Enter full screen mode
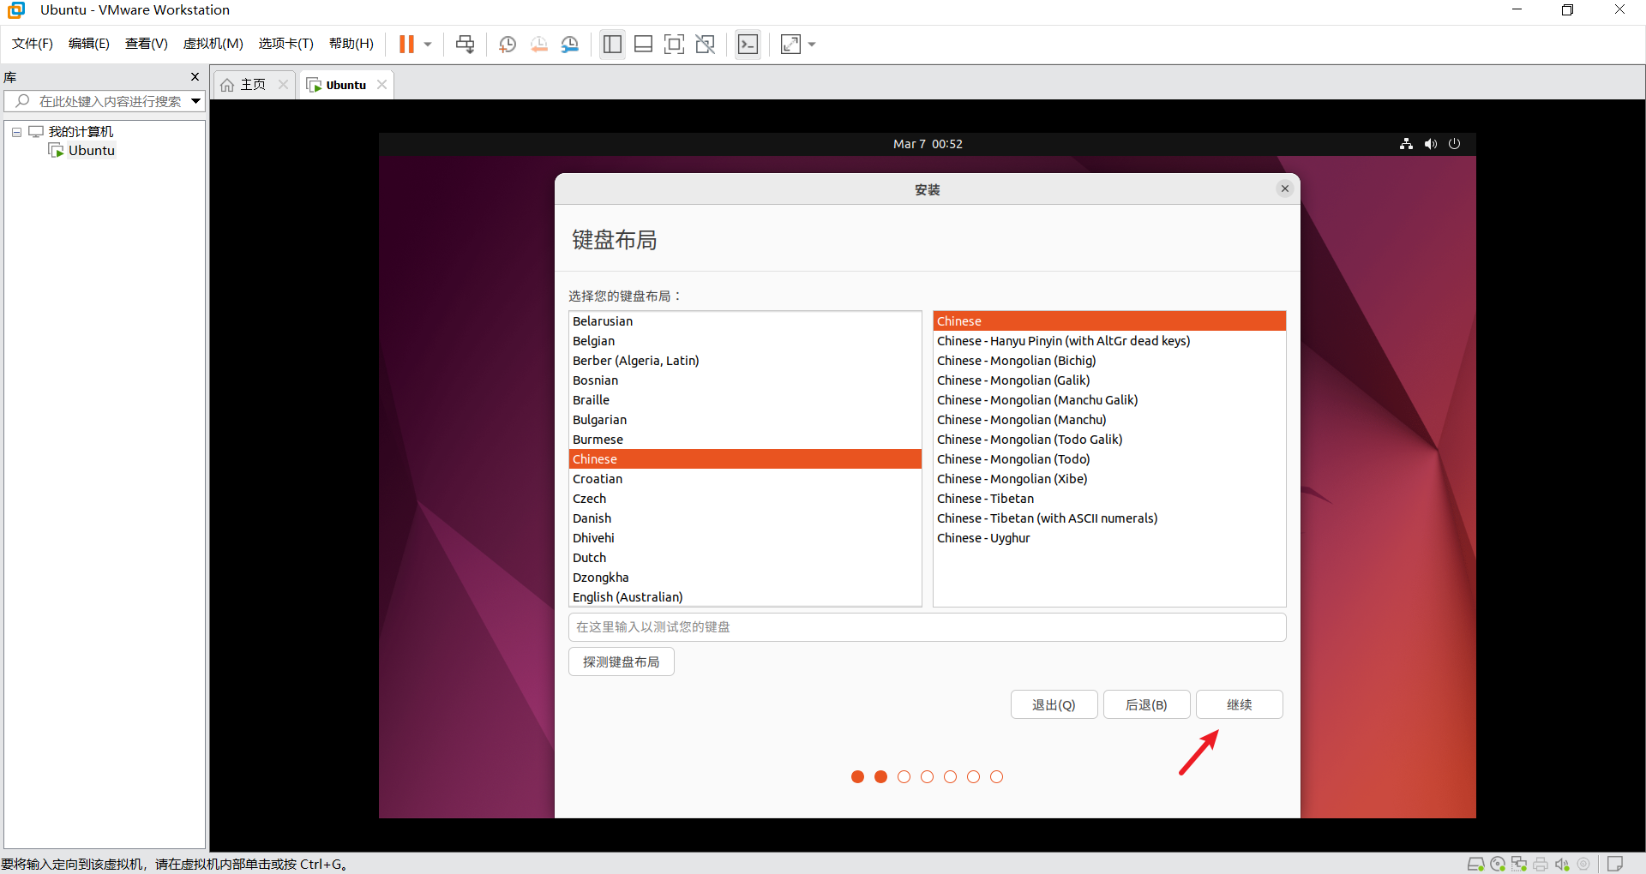This screenshot has height=874, width=1646. click(674, 45)
